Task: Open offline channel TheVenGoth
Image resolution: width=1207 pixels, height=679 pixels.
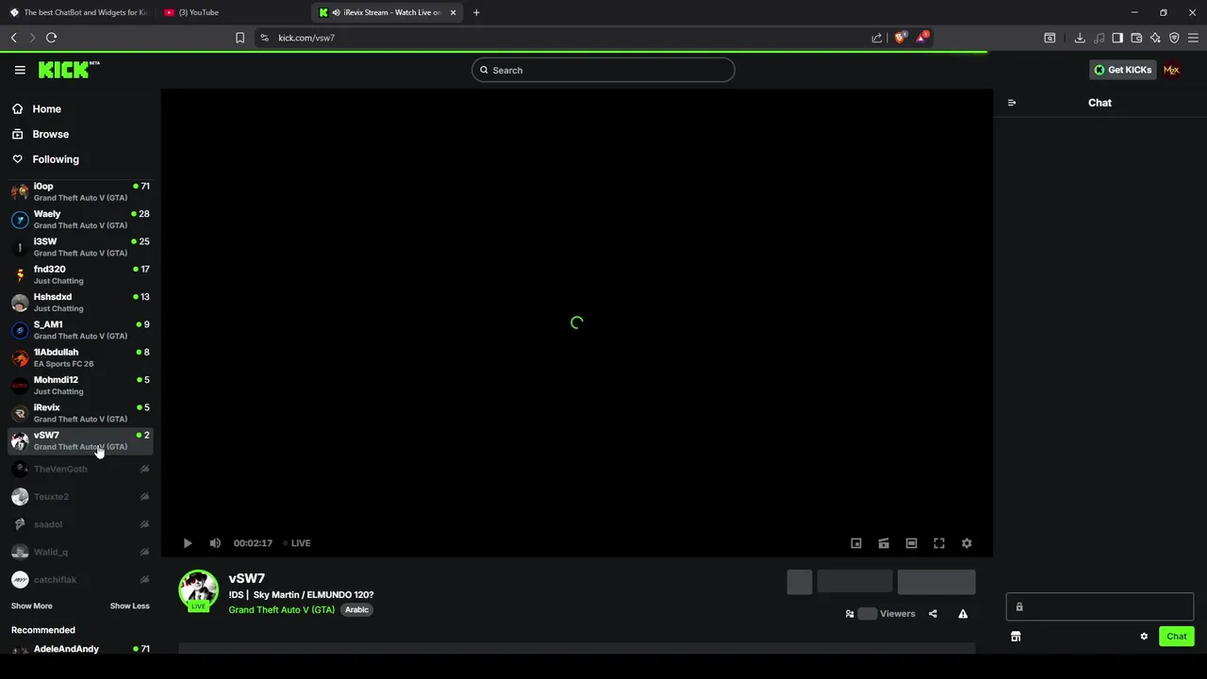Action: point(80,469)
